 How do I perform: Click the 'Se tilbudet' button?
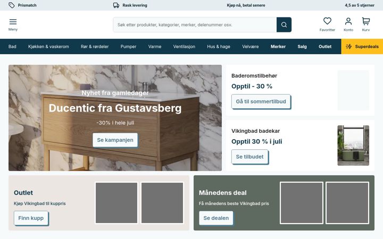[249, 157]
